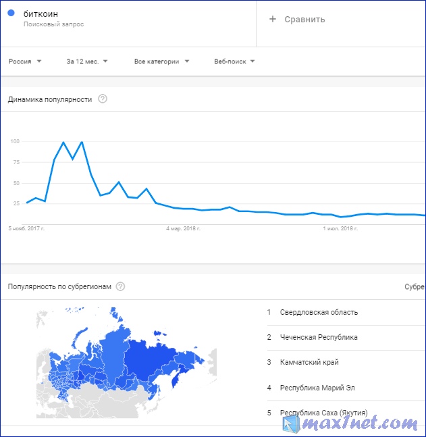Click the second 100 peak on chart

click(82, 142)
